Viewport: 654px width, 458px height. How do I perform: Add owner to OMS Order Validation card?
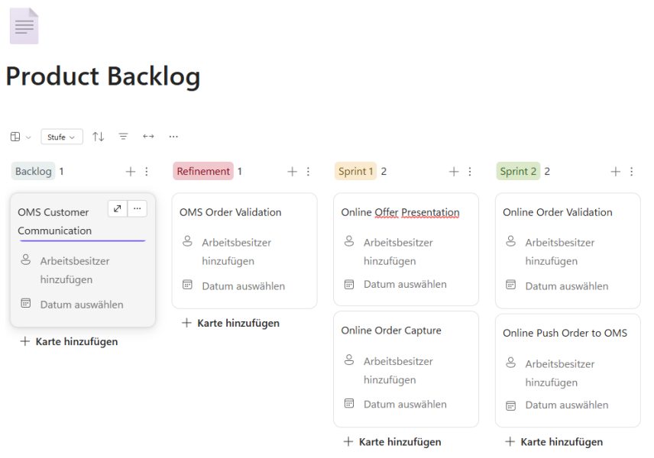point(236,251)
